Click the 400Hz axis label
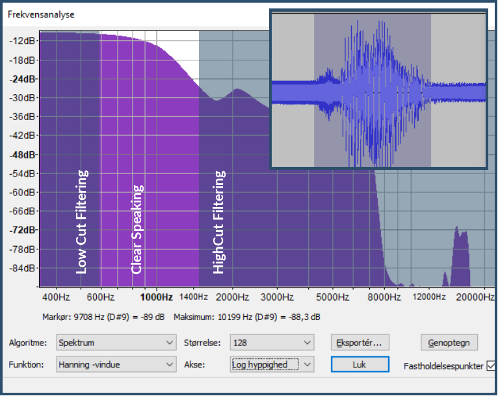This screenshot has width=498, height=396. click(56, 297)
